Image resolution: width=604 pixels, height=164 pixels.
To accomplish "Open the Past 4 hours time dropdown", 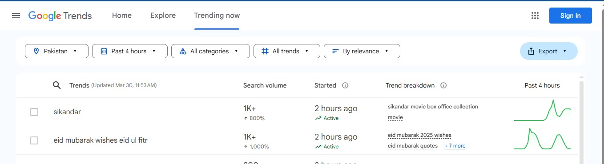I will coord(130,51).
